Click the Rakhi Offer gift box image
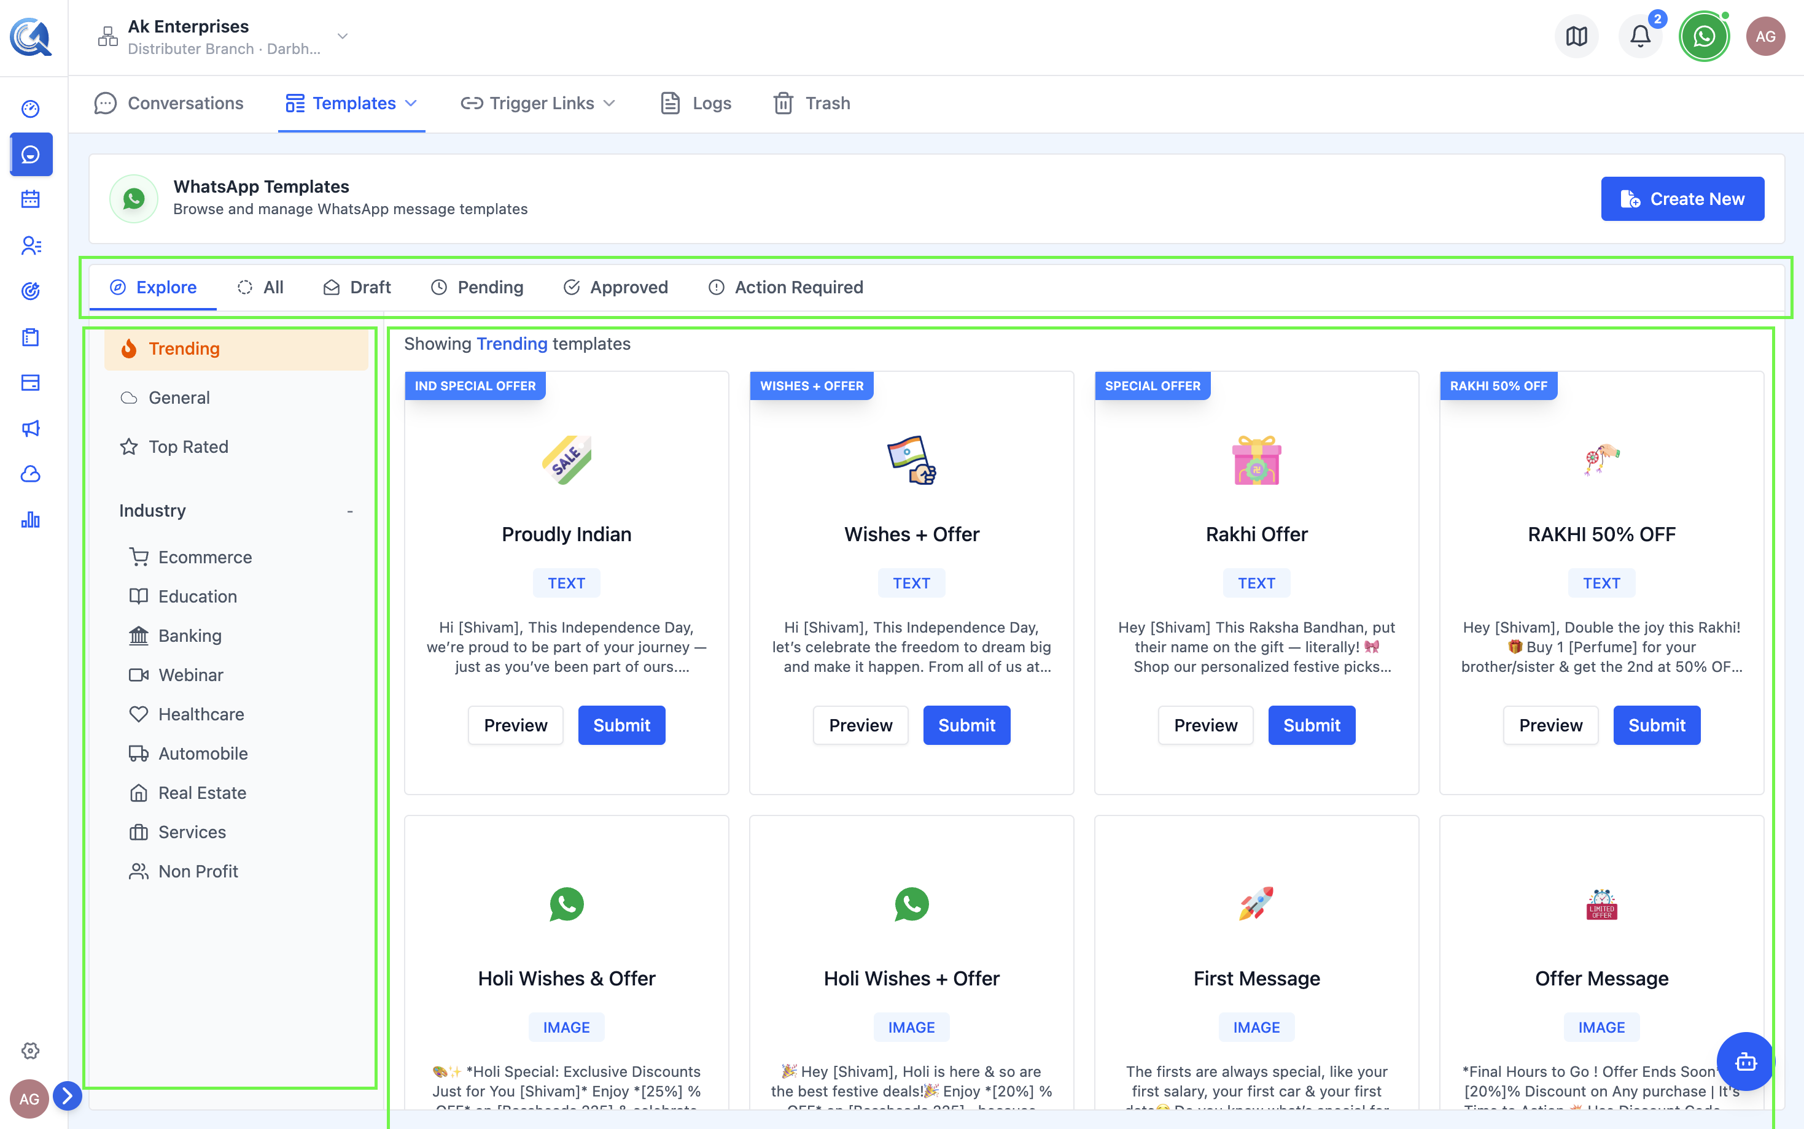1804x1129 pixels. point(1256,460)
